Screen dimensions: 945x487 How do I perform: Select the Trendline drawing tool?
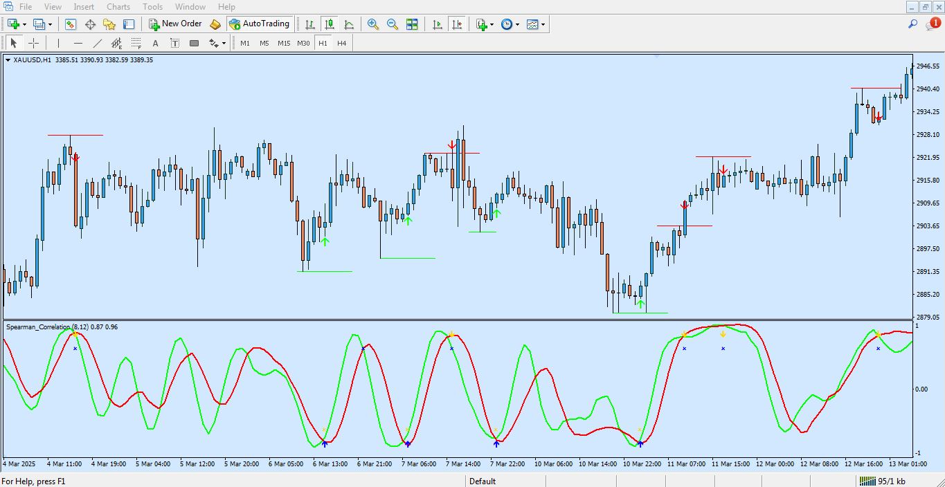point(98,43)
